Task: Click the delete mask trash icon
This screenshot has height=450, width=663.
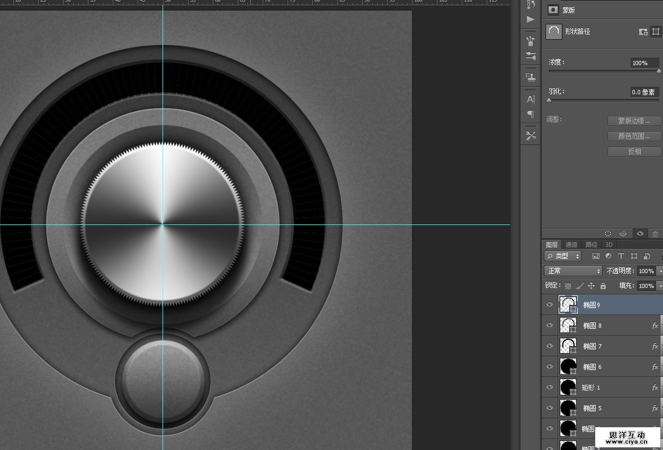Action: point(655,233)
